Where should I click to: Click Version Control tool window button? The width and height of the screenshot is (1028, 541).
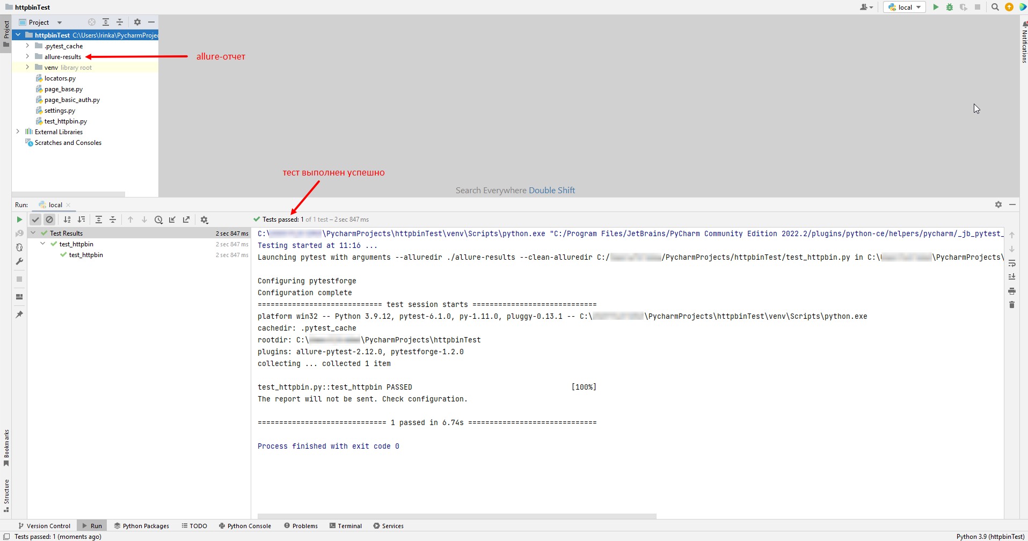click(45, 526)
